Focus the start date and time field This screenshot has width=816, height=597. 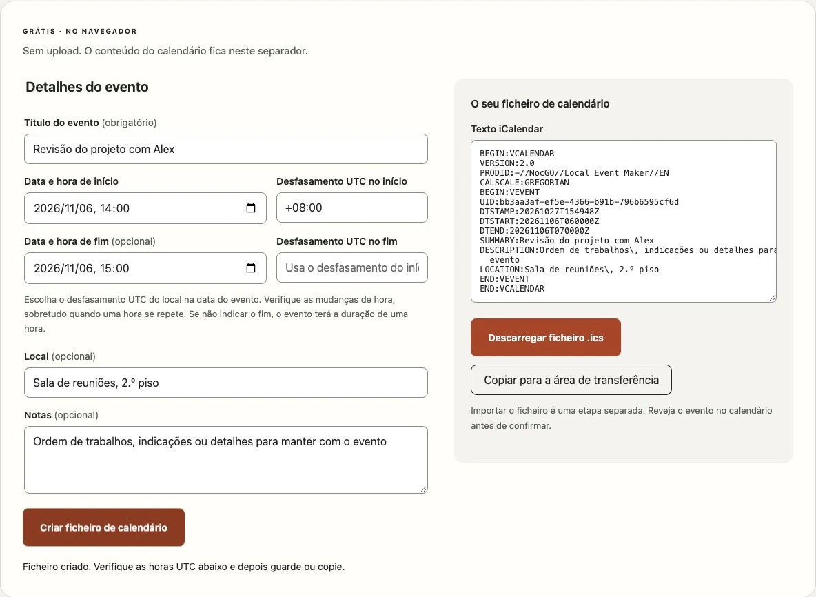coord(145,208)
